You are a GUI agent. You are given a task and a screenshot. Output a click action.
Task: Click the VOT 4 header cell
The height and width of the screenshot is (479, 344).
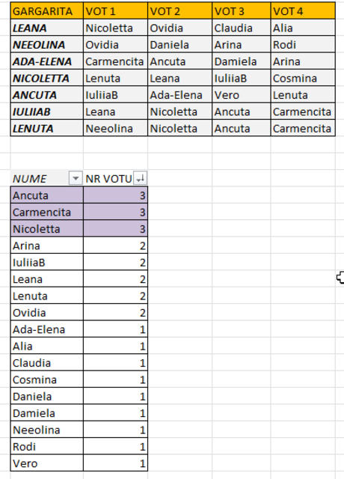coord(303,11)
